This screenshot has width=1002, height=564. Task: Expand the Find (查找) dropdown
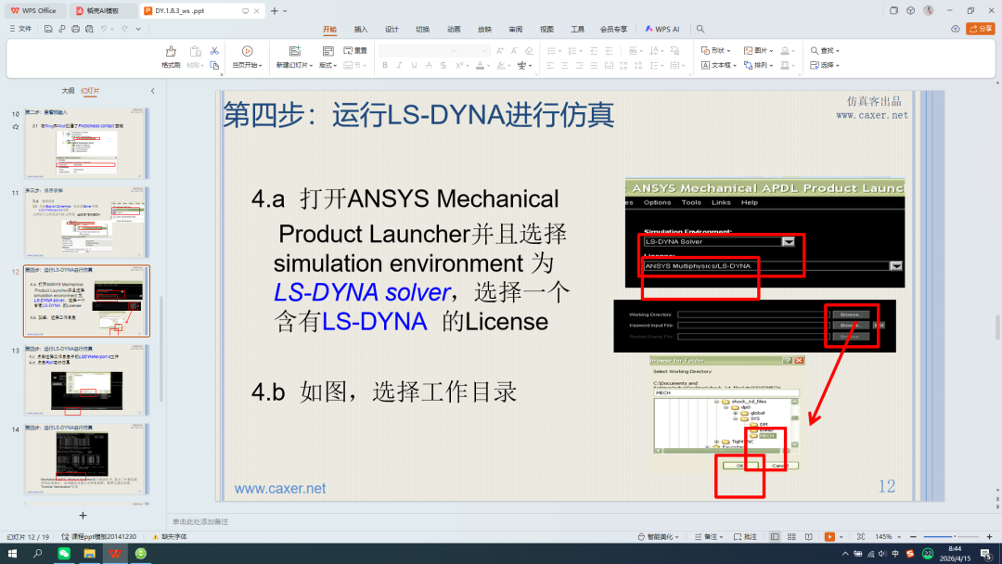pos(825,50)
